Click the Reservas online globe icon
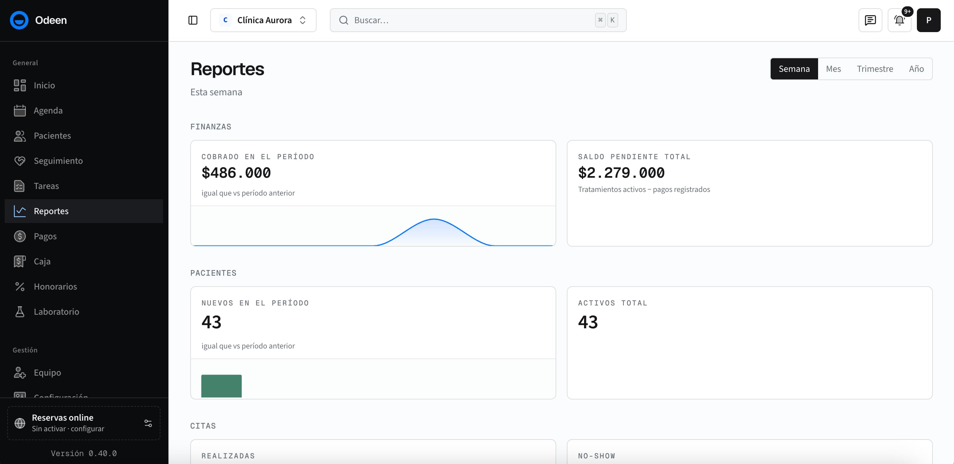 [20, 423]
